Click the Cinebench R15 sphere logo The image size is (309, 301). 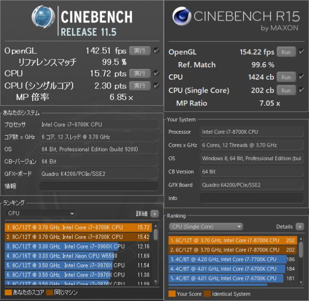[x=182, y=16]
